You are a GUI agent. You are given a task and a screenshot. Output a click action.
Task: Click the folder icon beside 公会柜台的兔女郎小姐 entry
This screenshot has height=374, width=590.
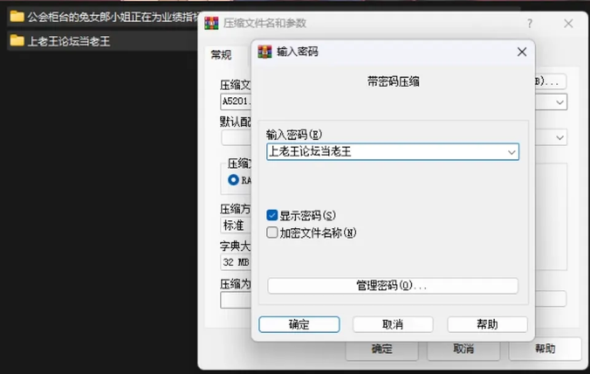click(17, 17)
